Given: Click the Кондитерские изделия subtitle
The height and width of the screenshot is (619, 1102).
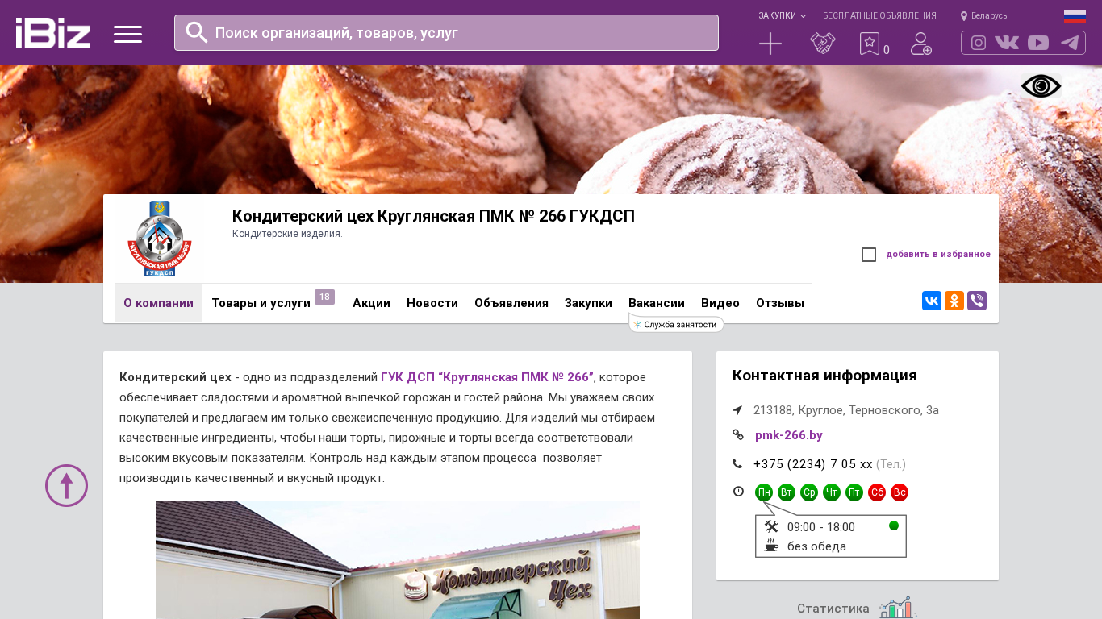Looking at the screenshot, I should pos(287,234).
